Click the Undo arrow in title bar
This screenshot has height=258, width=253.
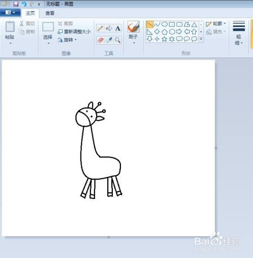tap(24, 4)
